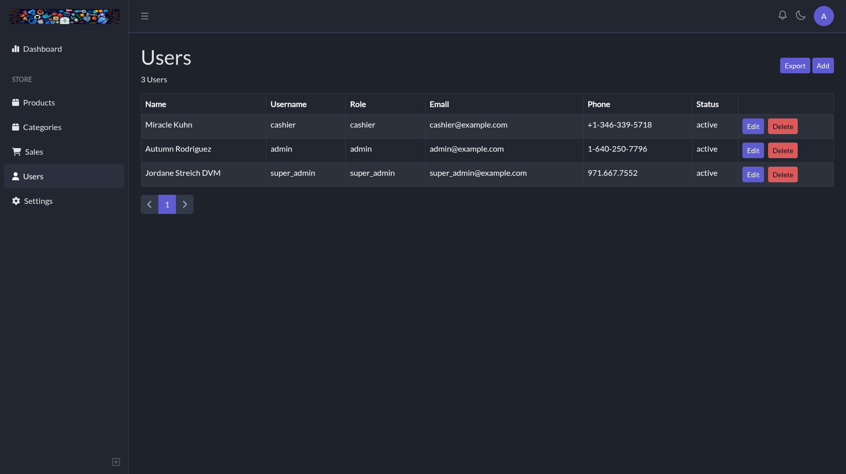Screen dimensions: 846x474
Task: Click the store logo banner
Action: 64,17
